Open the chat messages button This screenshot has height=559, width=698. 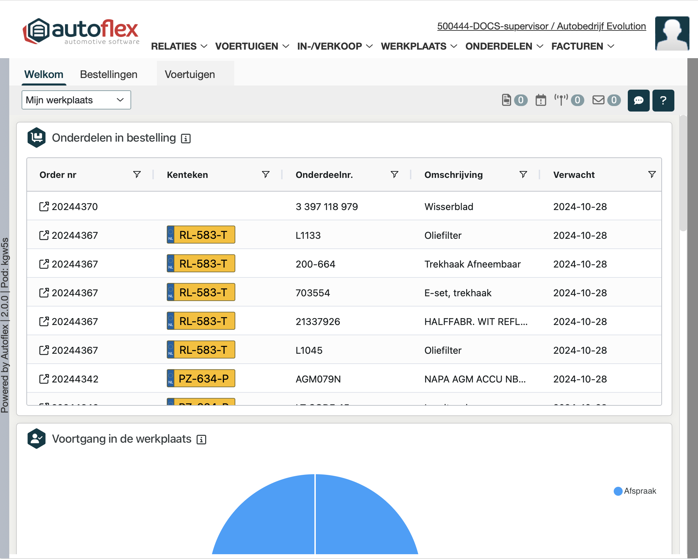pos(638,101)
